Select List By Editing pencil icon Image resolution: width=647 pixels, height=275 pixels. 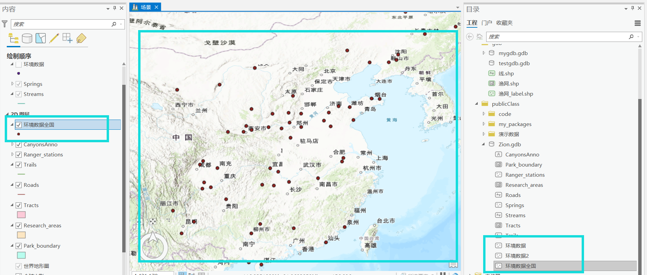pos(54,38)
